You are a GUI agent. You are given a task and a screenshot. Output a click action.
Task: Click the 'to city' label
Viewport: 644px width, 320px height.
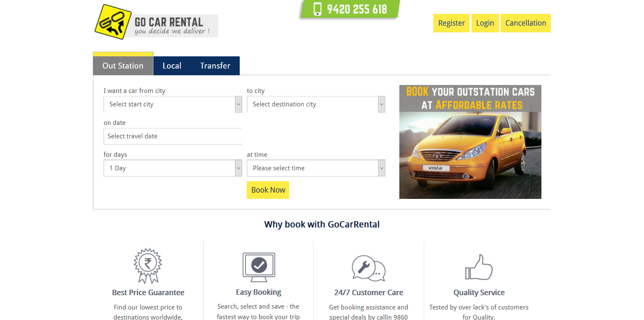point(256,91)
